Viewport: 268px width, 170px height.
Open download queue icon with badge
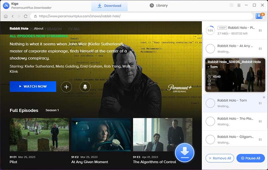pyautogui.click(x=260, y=16)
